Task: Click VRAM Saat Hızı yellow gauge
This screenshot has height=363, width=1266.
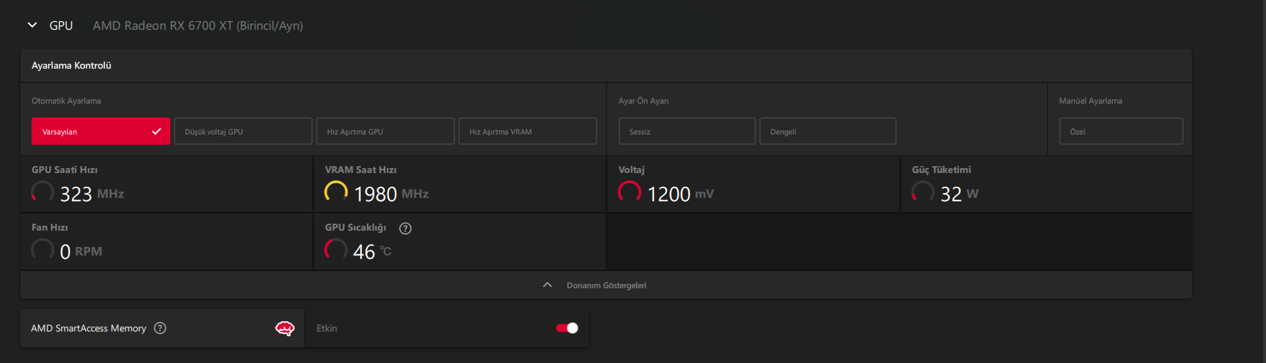Action: 336,191
